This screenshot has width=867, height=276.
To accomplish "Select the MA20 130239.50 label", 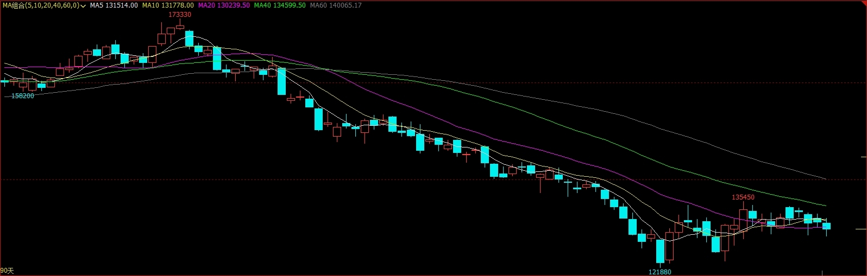I will tap(224, 5).
